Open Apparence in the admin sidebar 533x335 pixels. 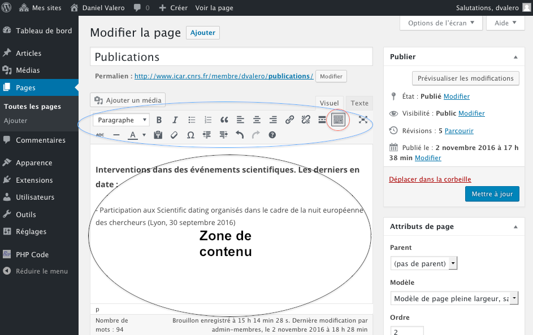(x=34, y=162)
